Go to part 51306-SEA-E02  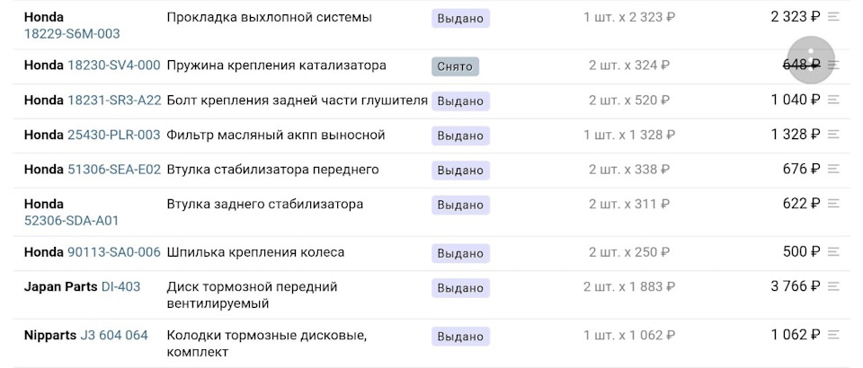pyautogui.click(x=114, y=169)
